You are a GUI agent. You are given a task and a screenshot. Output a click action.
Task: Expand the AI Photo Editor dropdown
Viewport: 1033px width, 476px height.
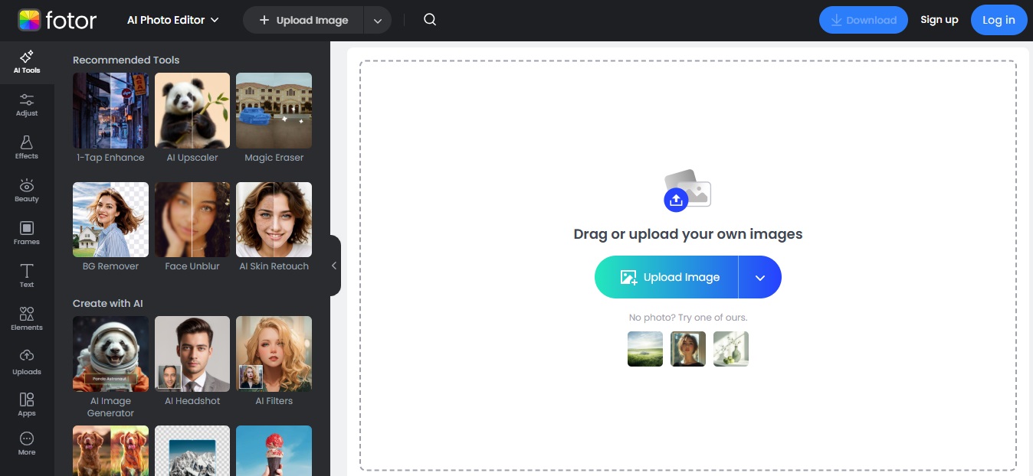pyautogui.click(x=173, y=20)
